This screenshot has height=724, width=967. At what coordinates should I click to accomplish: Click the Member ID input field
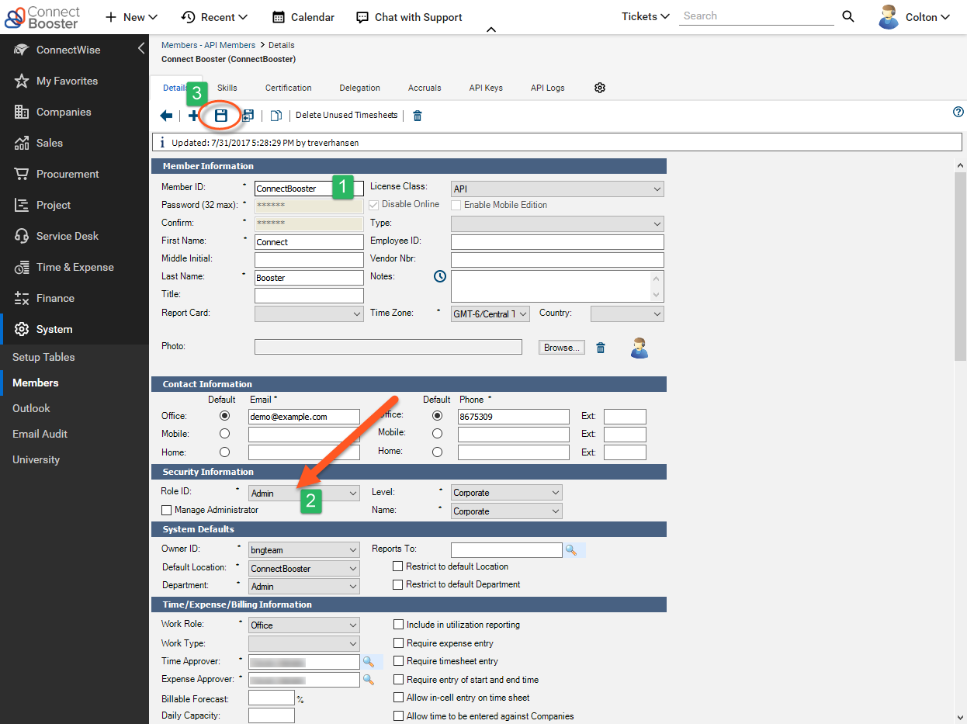309,188
